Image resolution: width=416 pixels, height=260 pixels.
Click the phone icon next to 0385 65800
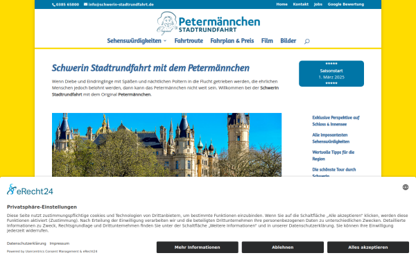coord(53,5)
